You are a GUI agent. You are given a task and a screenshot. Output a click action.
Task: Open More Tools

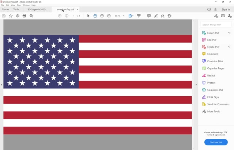pyautogui.click(x=211, y=111)
